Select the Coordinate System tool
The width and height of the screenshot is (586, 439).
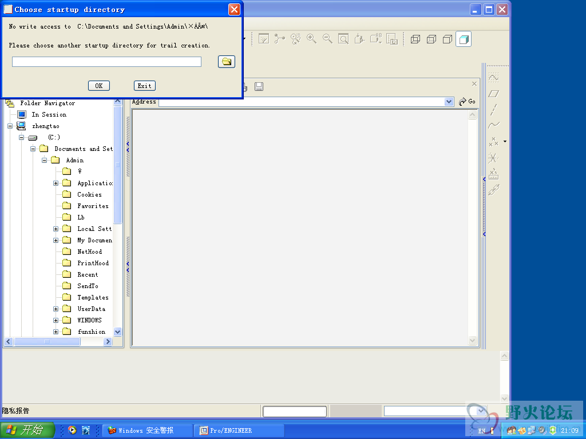[x=493, y=158]
